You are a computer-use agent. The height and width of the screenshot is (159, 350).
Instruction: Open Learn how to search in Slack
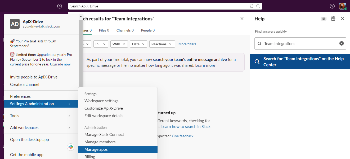[186, 127]
